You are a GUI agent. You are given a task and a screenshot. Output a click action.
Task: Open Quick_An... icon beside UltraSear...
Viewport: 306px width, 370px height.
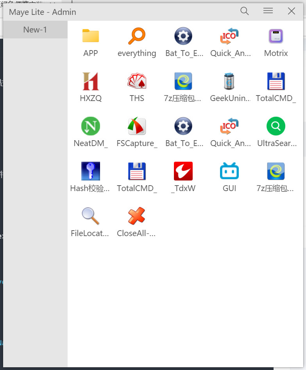[229, 126]
